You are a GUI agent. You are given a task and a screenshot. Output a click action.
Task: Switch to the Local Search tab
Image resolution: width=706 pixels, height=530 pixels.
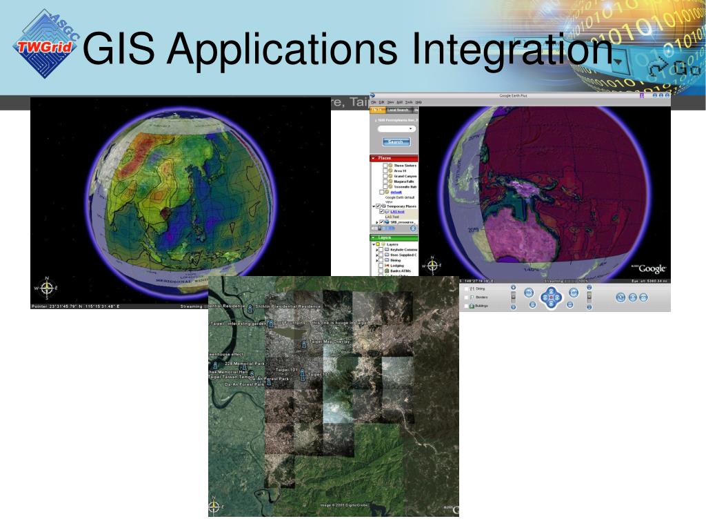[x=398, y=110]
